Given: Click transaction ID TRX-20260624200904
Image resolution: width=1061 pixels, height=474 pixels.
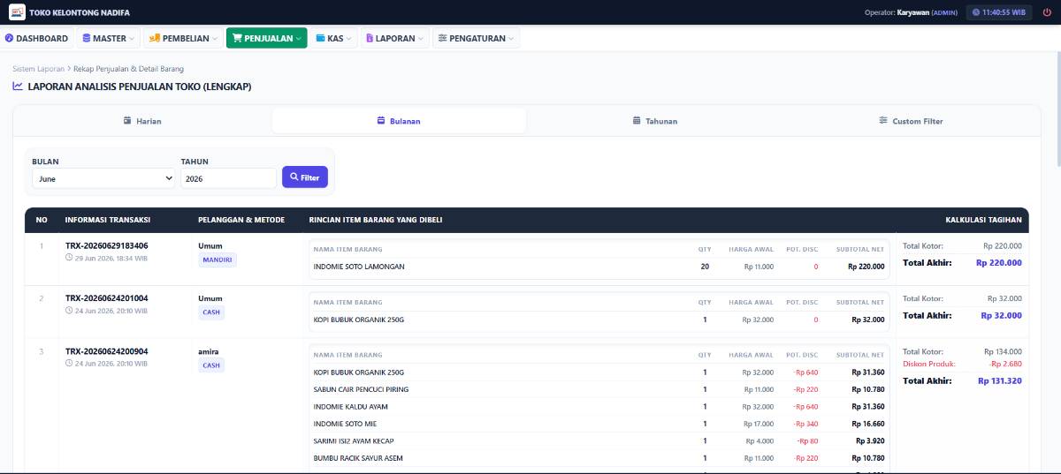Looking at the screenshot, I should point(107,351).
